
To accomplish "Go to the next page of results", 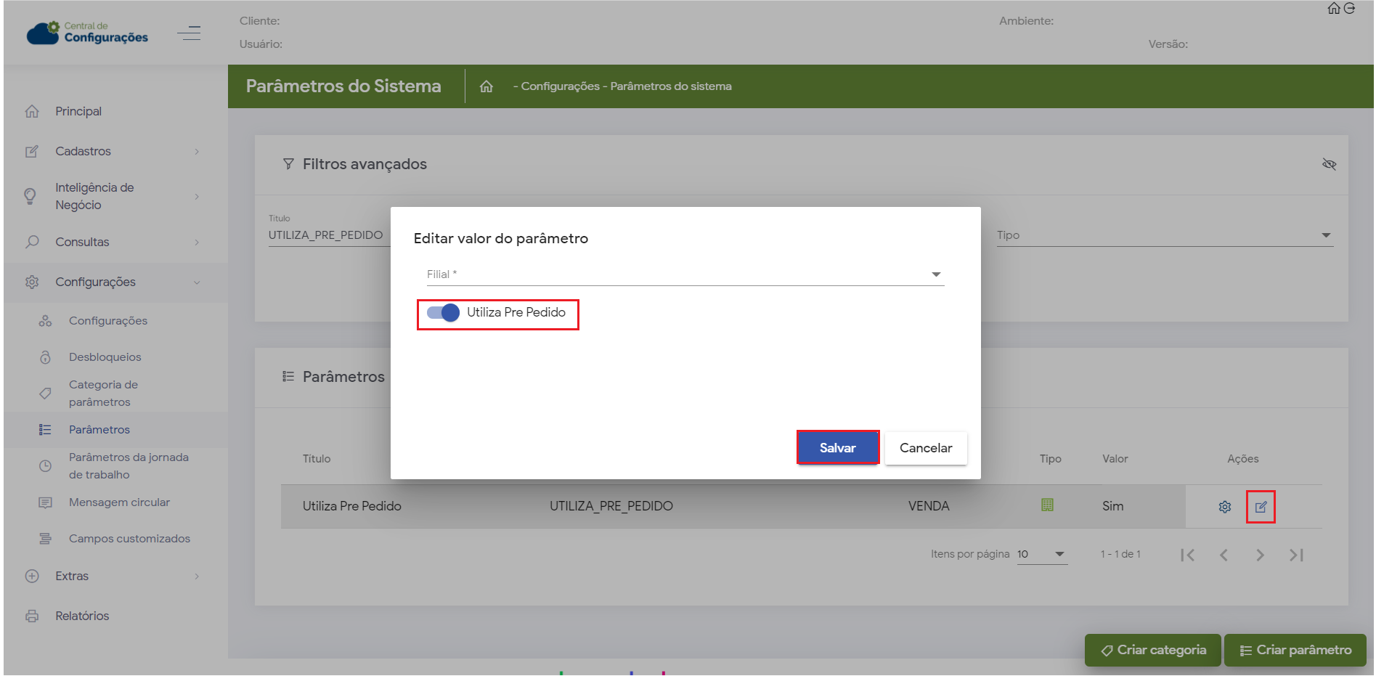I will pyautogui.click(x=1261, y=555).
